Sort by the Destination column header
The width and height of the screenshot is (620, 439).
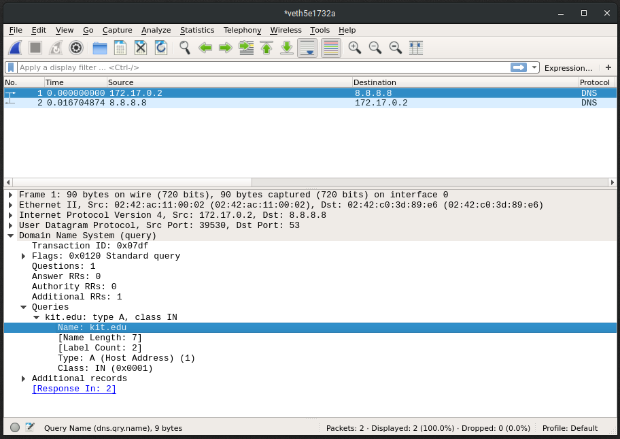(x=465, y=82)
